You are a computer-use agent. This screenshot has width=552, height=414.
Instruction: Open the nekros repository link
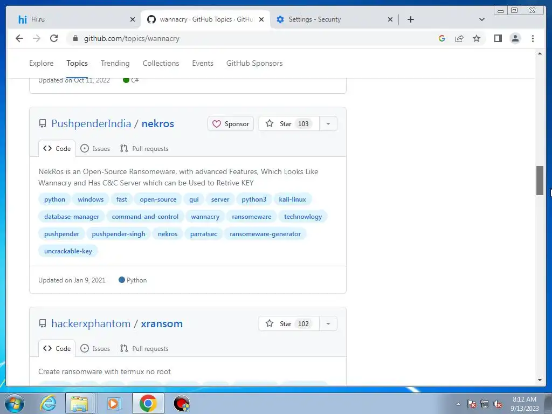[158, 123]
